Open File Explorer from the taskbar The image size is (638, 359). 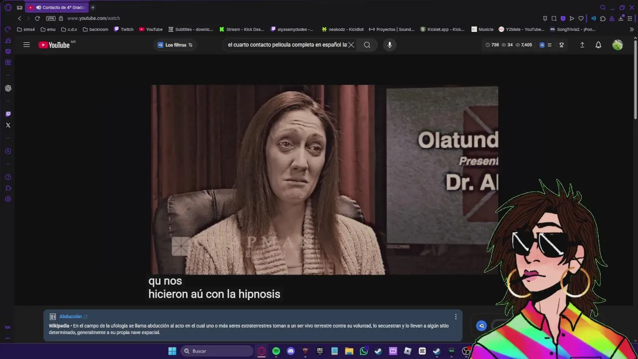coord(349,351)
